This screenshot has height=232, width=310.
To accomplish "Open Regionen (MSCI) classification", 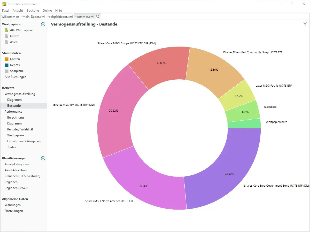I will 16,188.
